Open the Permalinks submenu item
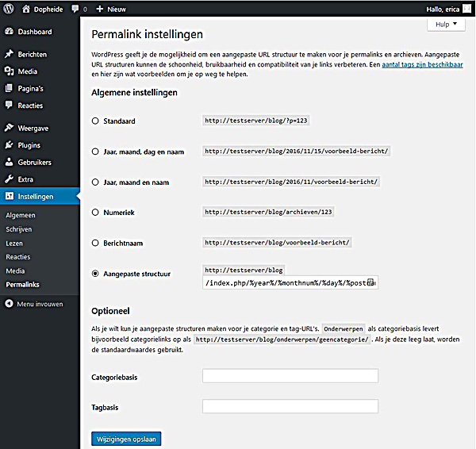The height and width of the screenshot is (449, 476). (23, 285)
